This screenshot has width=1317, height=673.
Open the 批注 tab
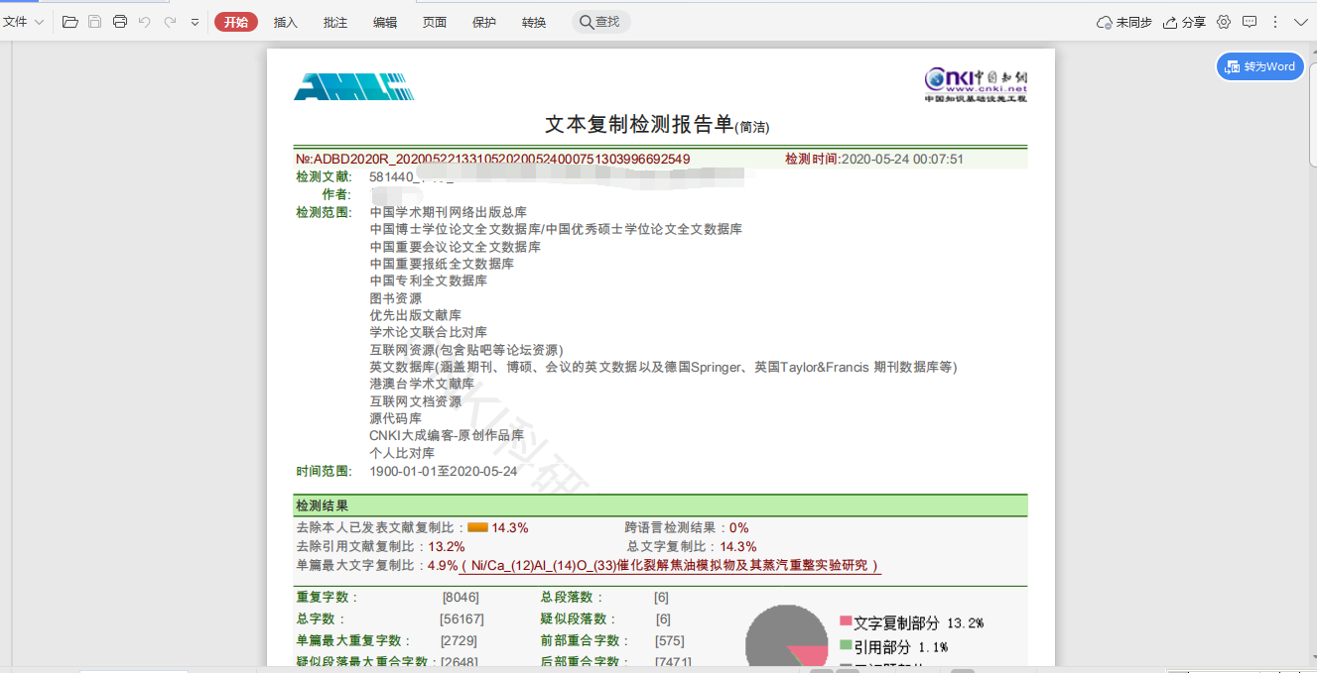click(x=335, y=22)
